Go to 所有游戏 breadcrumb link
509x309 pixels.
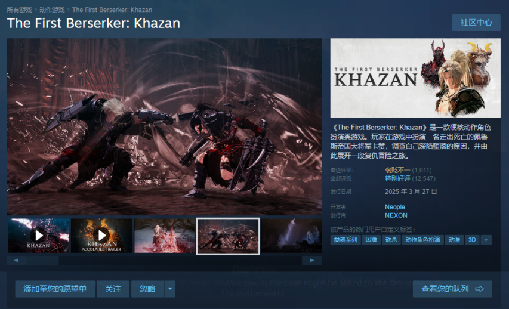click(20, 10)
